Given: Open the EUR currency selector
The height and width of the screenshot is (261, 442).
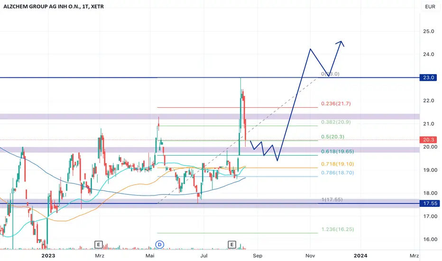Looking at the screenshot, I should click(430, 7).
